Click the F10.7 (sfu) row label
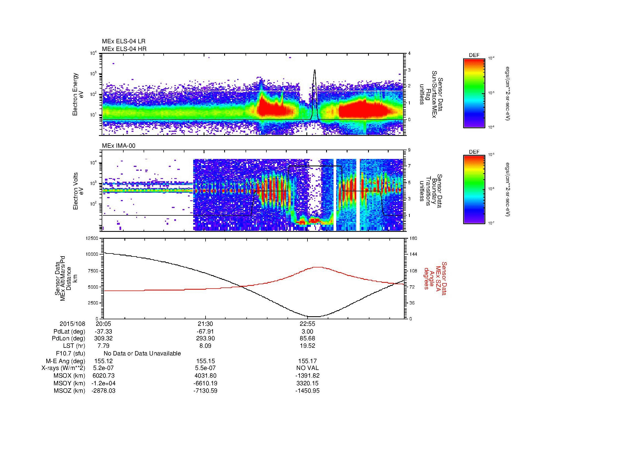Screen dimensions: 641x453 click(x=71, y=354)
